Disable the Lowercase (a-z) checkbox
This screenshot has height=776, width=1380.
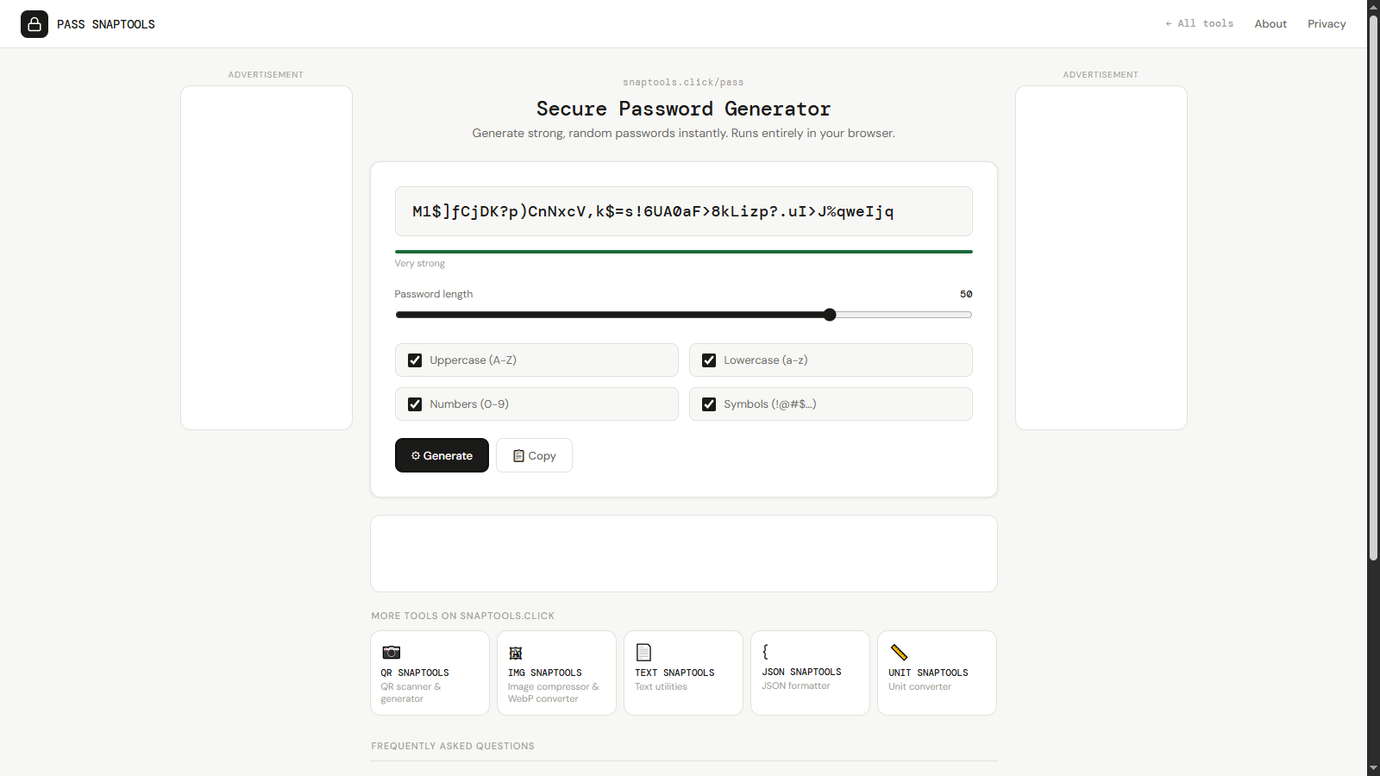coord(709,360)
